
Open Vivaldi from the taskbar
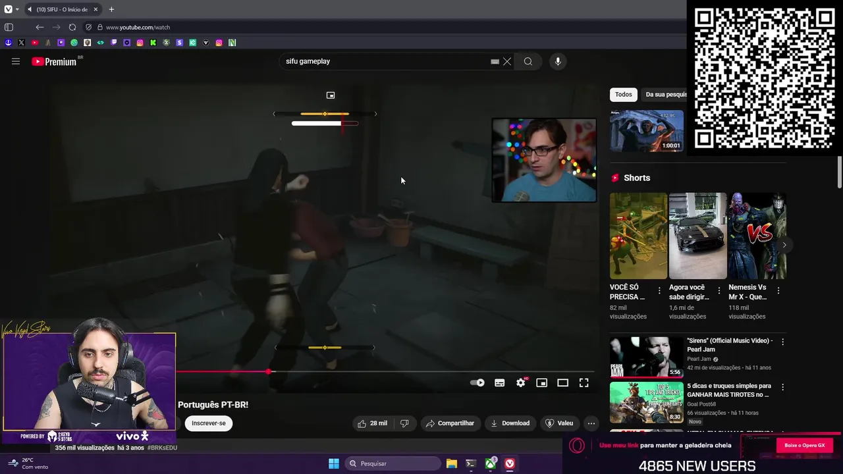(x=510, y=463)
